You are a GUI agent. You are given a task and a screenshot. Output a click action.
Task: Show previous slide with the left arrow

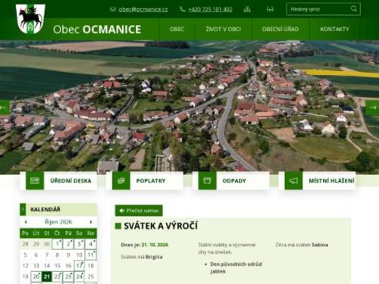pyautogui.click(x=5, y=108)
